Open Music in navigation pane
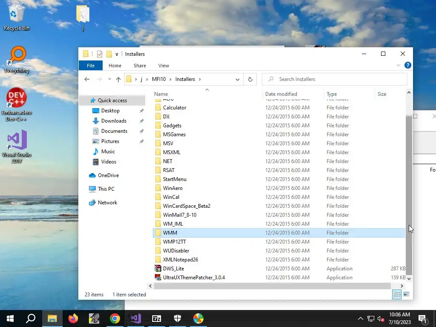 [x=108, y=152]
